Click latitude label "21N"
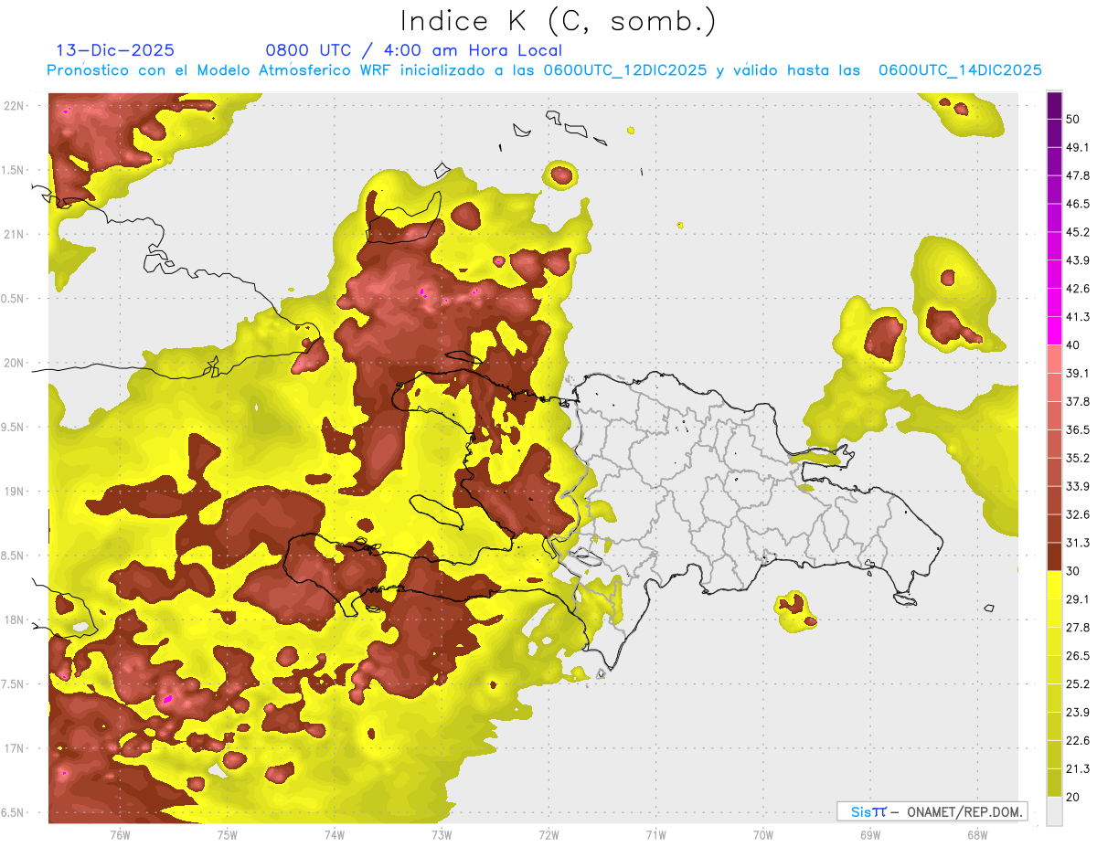This screenshot has width=1097, height=847. [15, 234]
